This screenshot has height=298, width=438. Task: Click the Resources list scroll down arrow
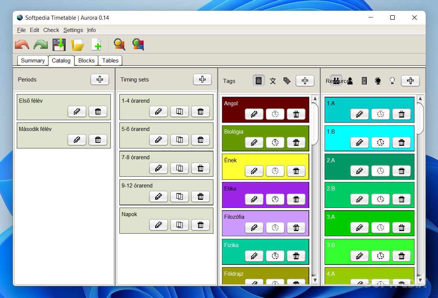coord(420,280)
